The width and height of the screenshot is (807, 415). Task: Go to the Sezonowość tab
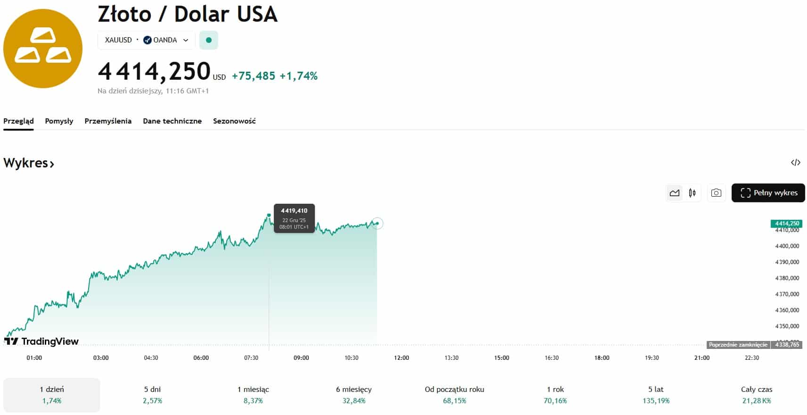(x=234, y=121)
